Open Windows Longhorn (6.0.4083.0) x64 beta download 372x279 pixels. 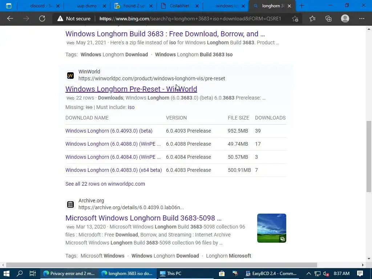click(x=114, y=170)
